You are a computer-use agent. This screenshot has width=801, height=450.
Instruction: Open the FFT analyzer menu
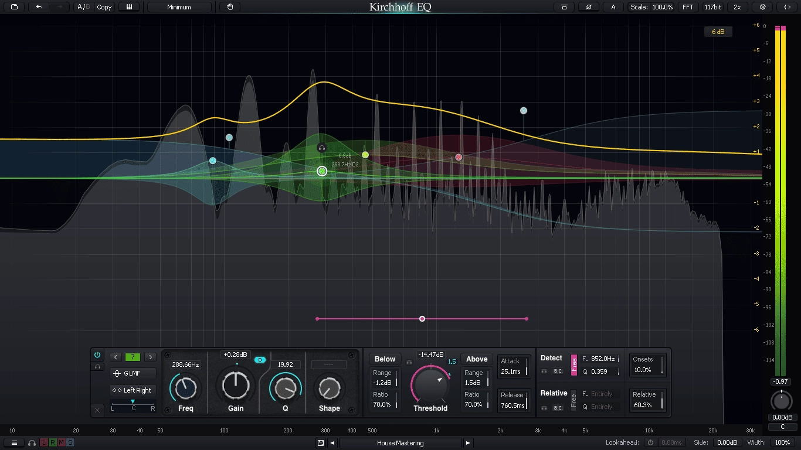tap(688, 7)
